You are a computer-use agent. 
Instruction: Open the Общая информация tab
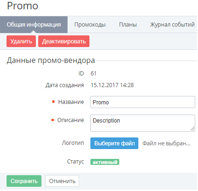34,25
